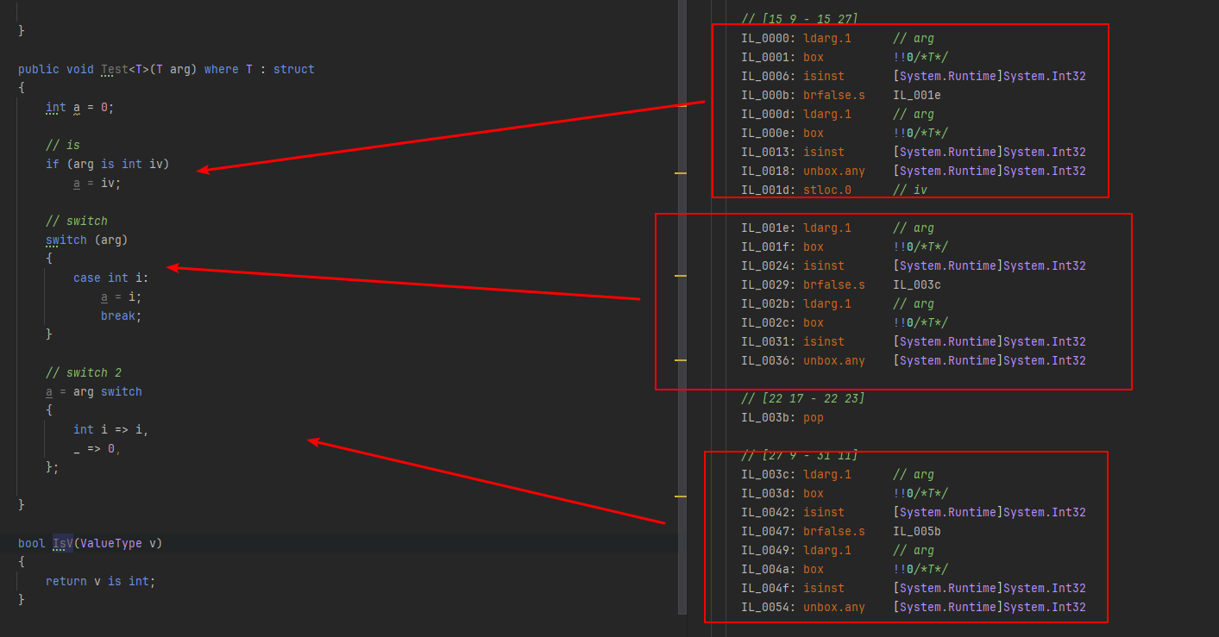
Task: Select IL_004a box instruction
Action: [844, 569]
